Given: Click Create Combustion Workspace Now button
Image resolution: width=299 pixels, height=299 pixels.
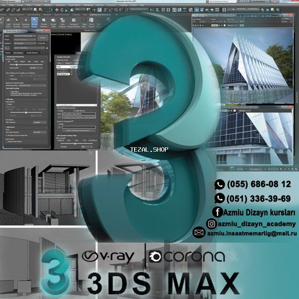Looking at the screenshot, I should coord(78,131).
